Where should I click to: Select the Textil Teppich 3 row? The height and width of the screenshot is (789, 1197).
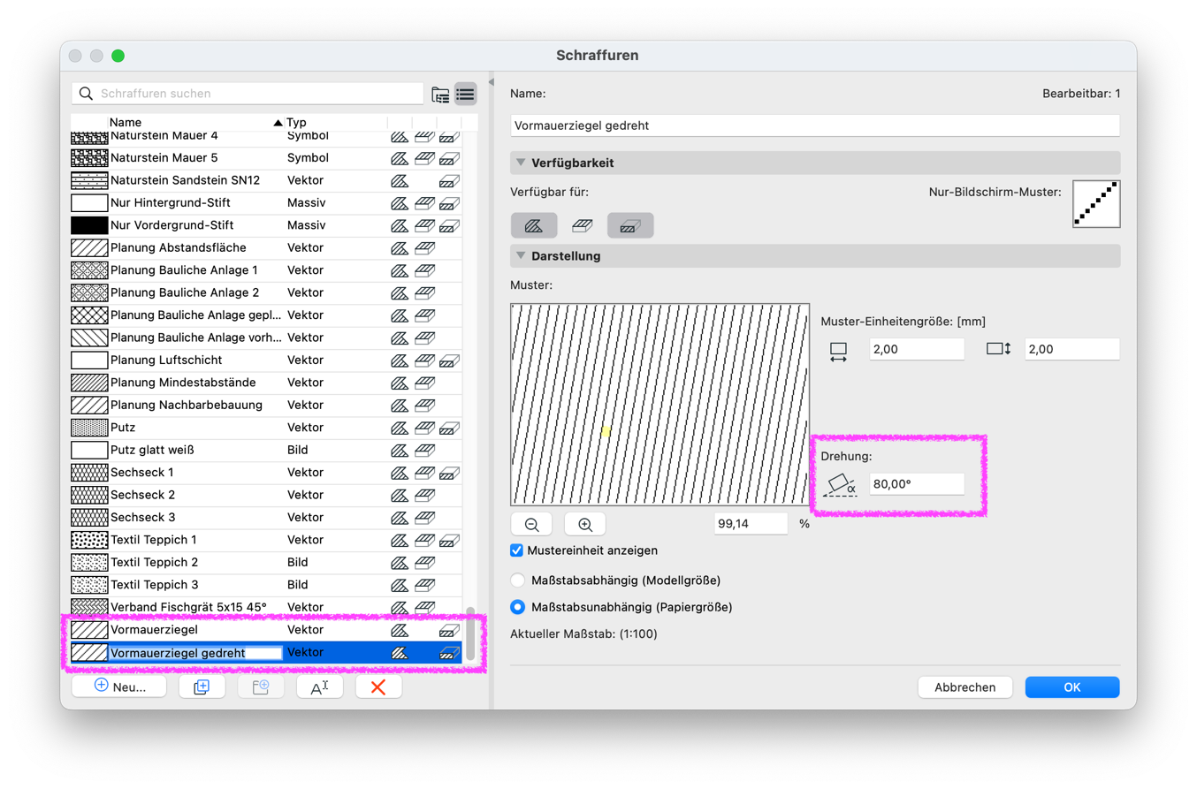pyautogui.click(x=266, y=585)
